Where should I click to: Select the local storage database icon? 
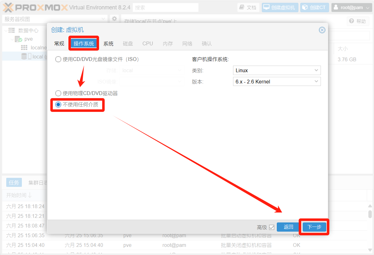(x=24, y=57)
